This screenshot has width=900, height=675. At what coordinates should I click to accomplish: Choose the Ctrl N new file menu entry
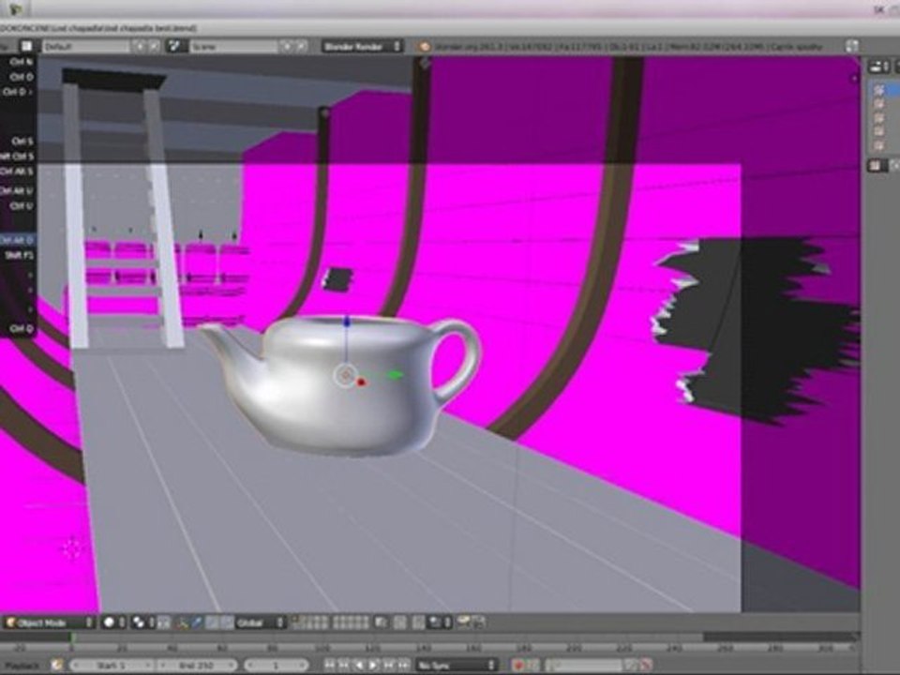[19, 62]
